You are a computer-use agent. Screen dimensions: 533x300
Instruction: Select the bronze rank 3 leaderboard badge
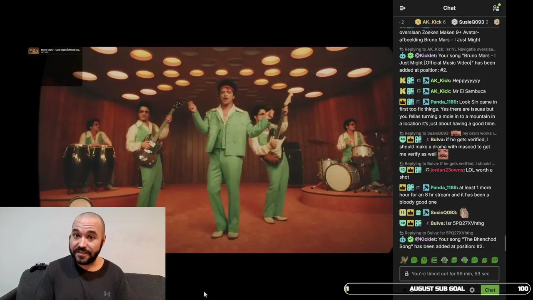[x=497, y=22]
